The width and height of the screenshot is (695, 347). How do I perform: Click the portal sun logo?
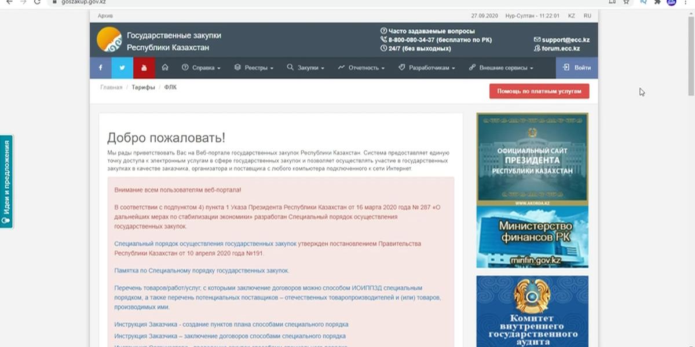point(109,40)
